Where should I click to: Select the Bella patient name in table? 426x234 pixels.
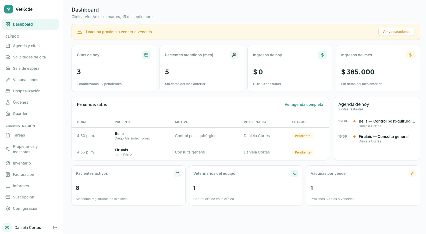(x=119, y=134)
